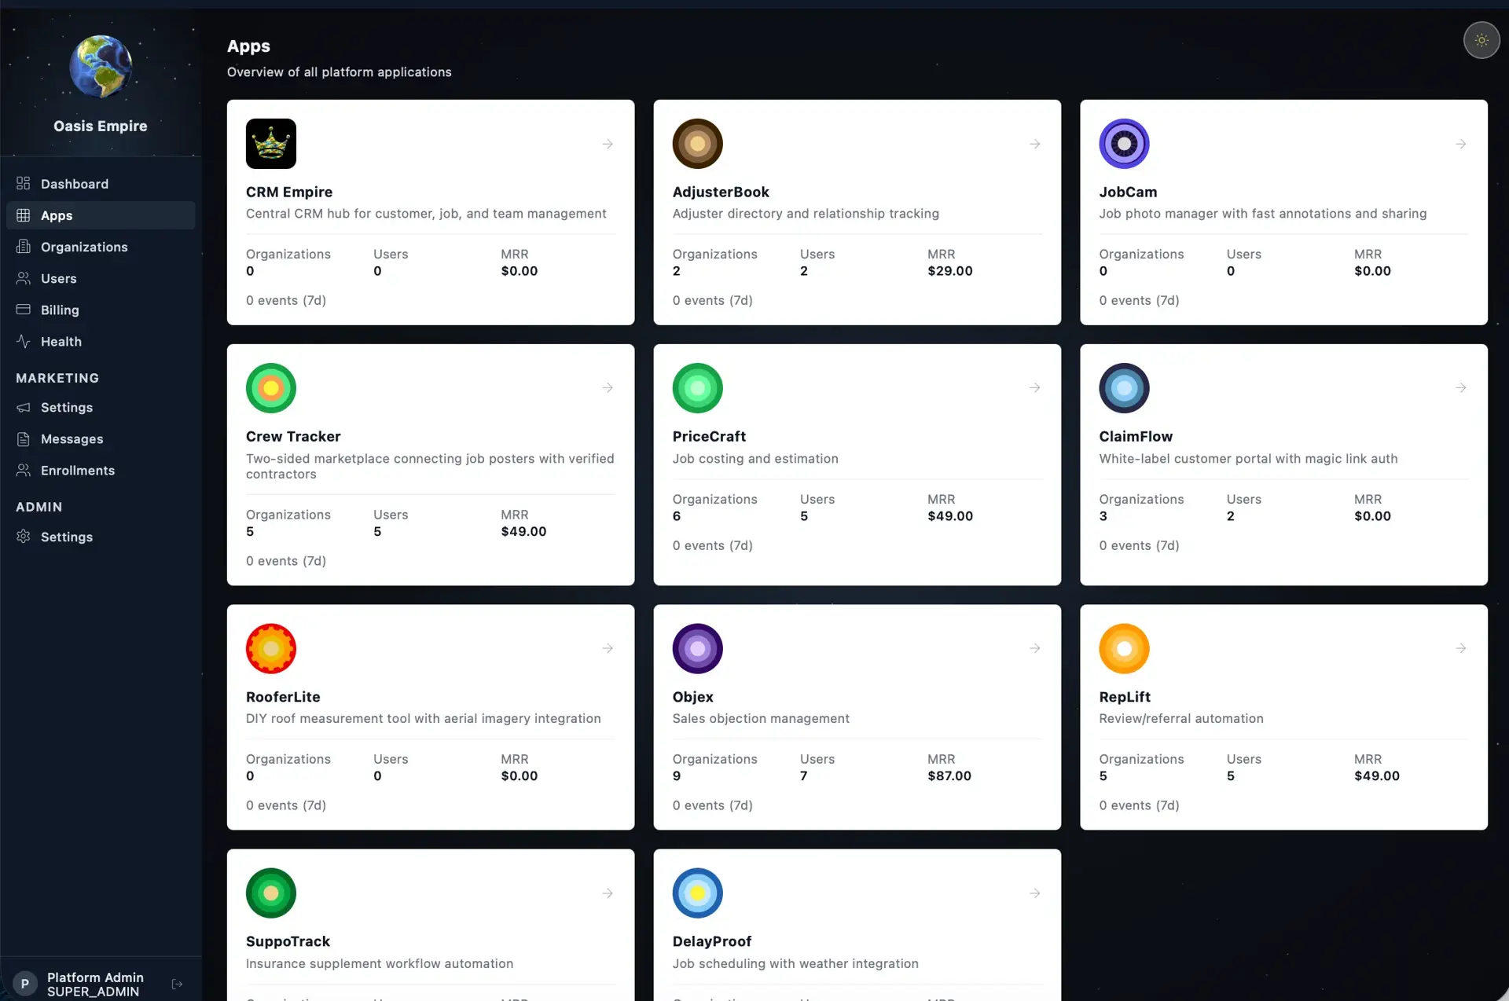The image size is (1509, 1001).
Task: Click the Organizations building icon
Action: point(24,246)
